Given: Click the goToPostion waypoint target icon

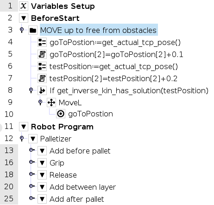Looking at the screenshot, I should pos(61,114).
